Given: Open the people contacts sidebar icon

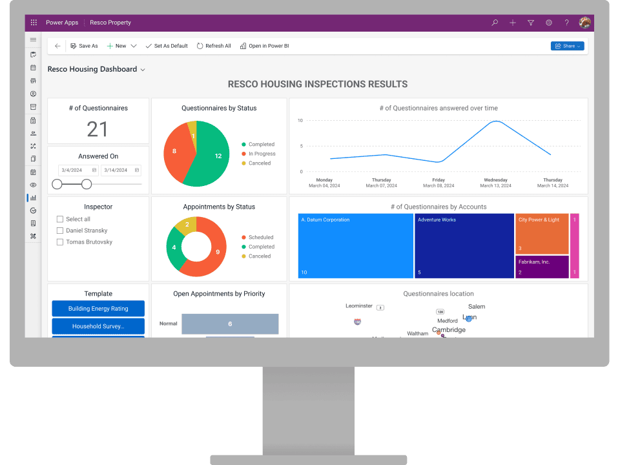Looking at the screenshot, I should [33, 133].
